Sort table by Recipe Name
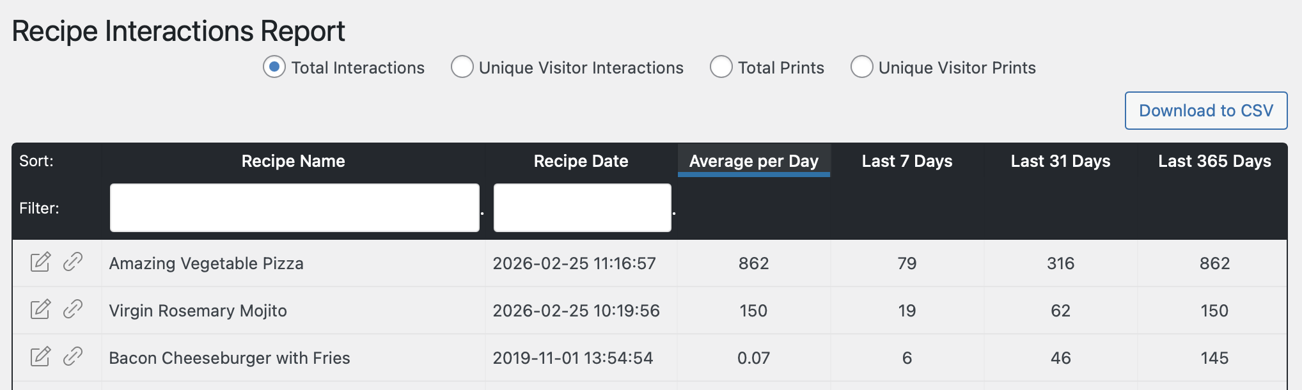 coord(293,161)
